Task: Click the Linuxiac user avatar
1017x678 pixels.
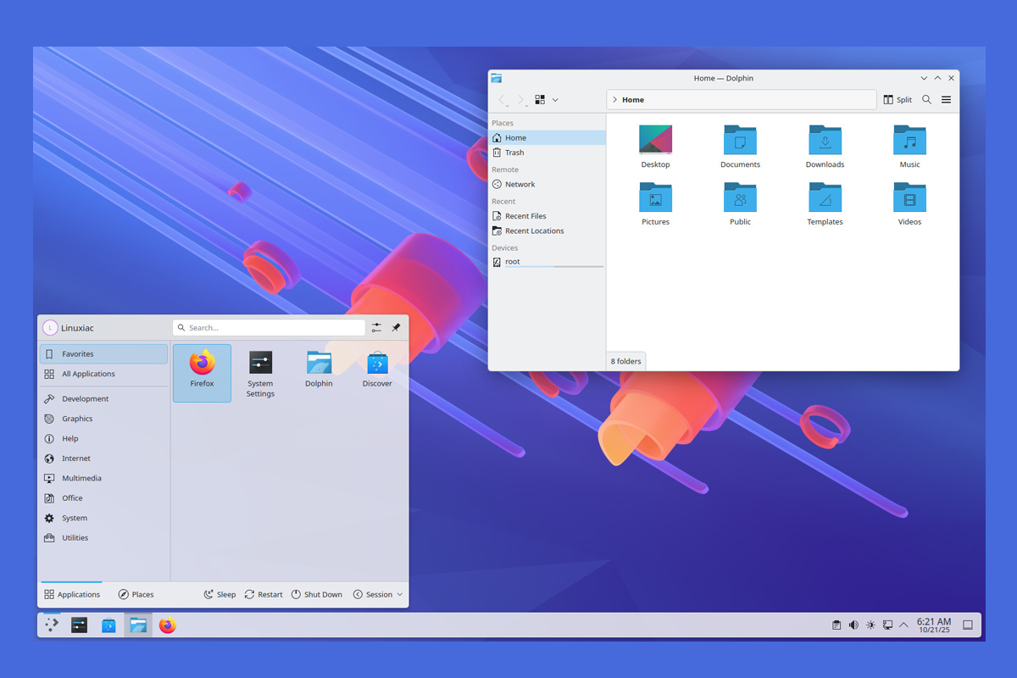Action: tap(50, 328)
